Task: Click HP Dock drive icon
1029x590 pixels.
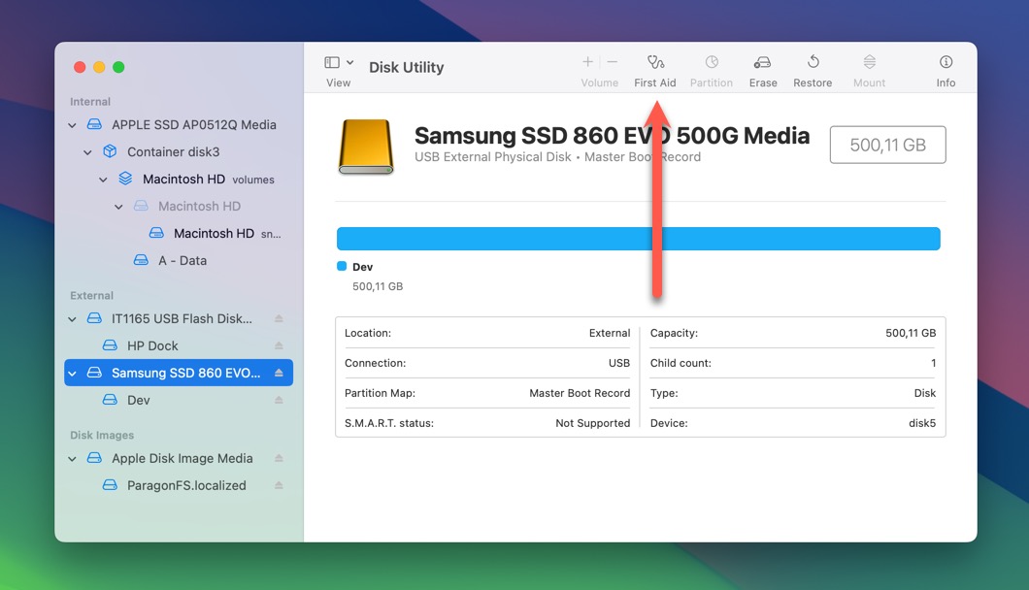Action: (x=111, y=345)
